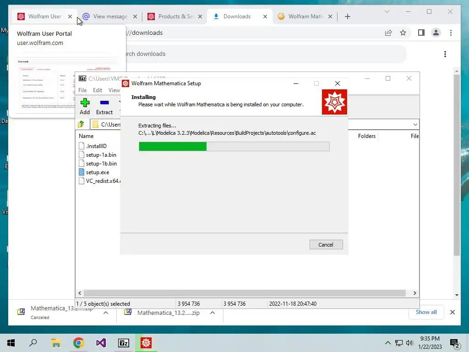Go up one folder in 7-Zip
This screenshot has height=352, width=469.
(x=81, y=124)
